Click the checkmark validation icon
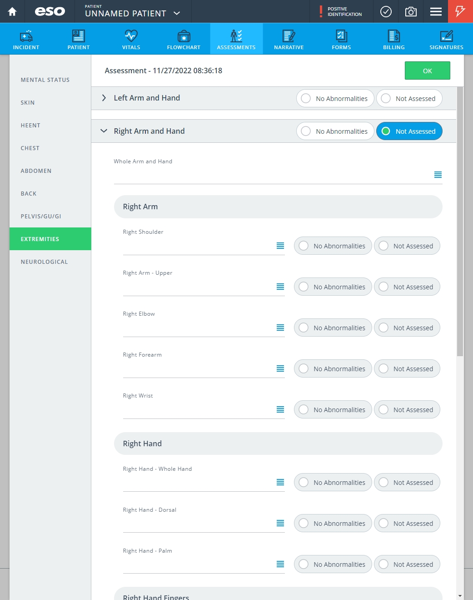The height and width of the screenshot is (600, 473). pyautogui.click(x=386, y=11)
